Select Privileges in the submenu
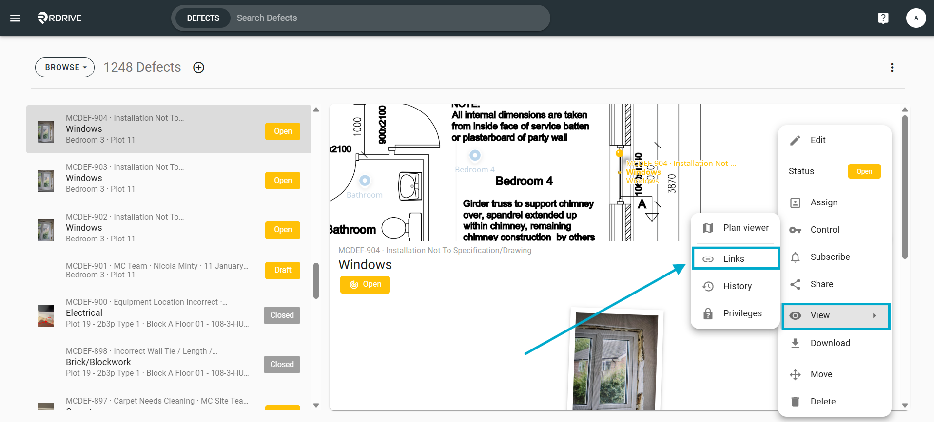The height and width of the screenshot is (422, 934). [x=735, y=313]
